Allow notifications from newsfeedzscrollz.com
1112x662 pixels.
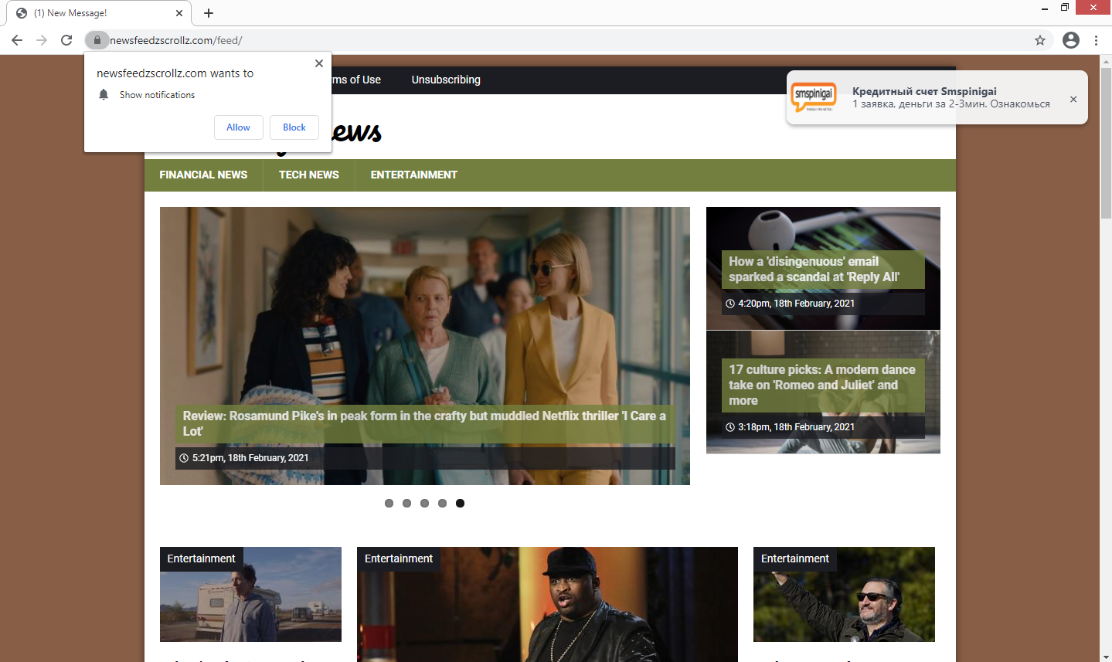click(x=238, y=127)
